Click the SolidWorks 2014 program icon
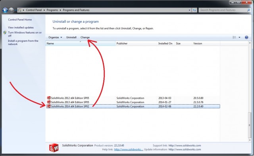254x156 pixels. [x=49, y=106]
